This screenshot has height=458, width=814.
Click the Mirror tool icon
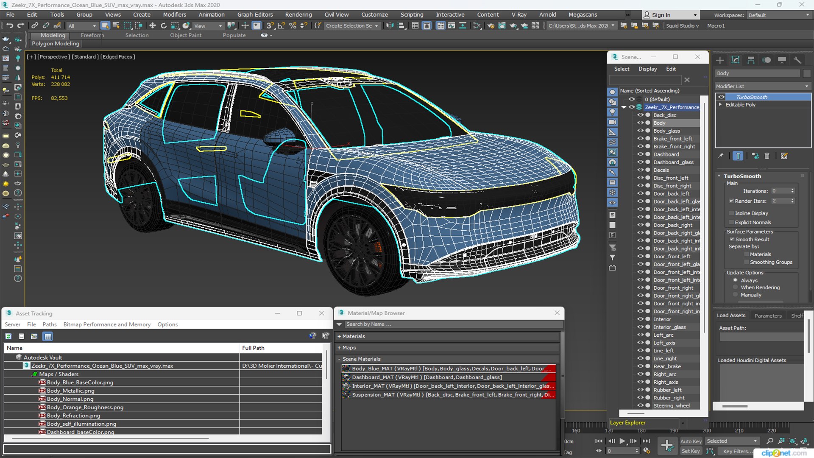coord(390,26)
